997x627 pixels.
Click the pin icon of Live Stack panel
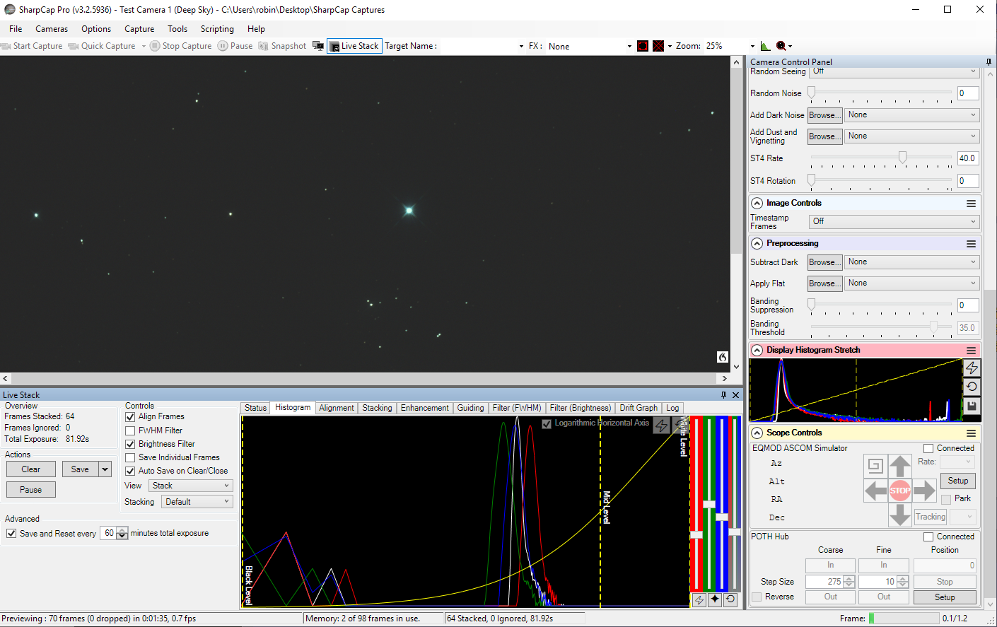pyautogui.click(x=723, y=395)
